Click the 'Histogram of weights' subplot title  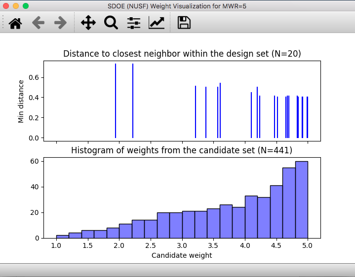[x=182, y=150]
